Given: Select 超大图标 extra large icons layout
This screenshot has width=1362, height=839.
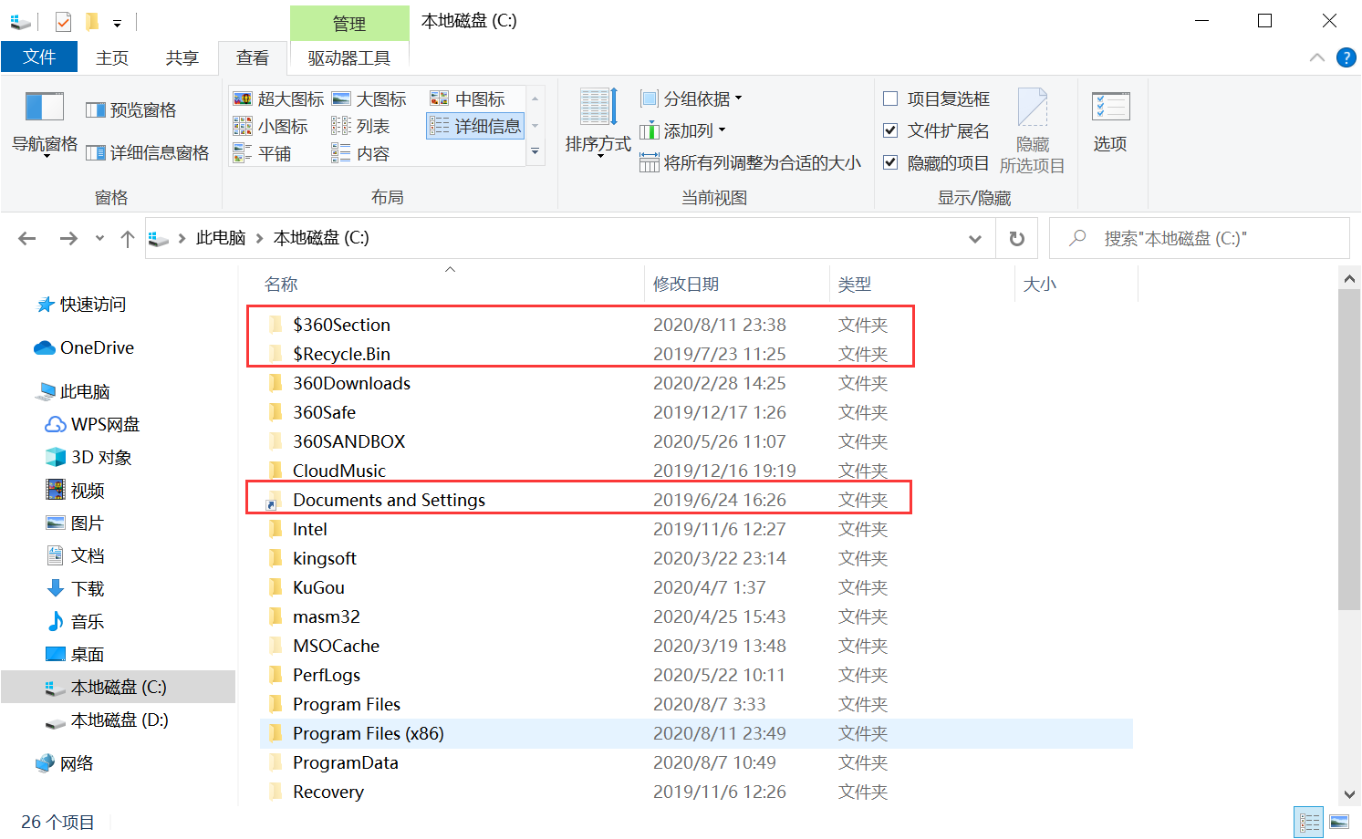Looking at the screenshot, I should pyautogui.click(x=279, y=98).
